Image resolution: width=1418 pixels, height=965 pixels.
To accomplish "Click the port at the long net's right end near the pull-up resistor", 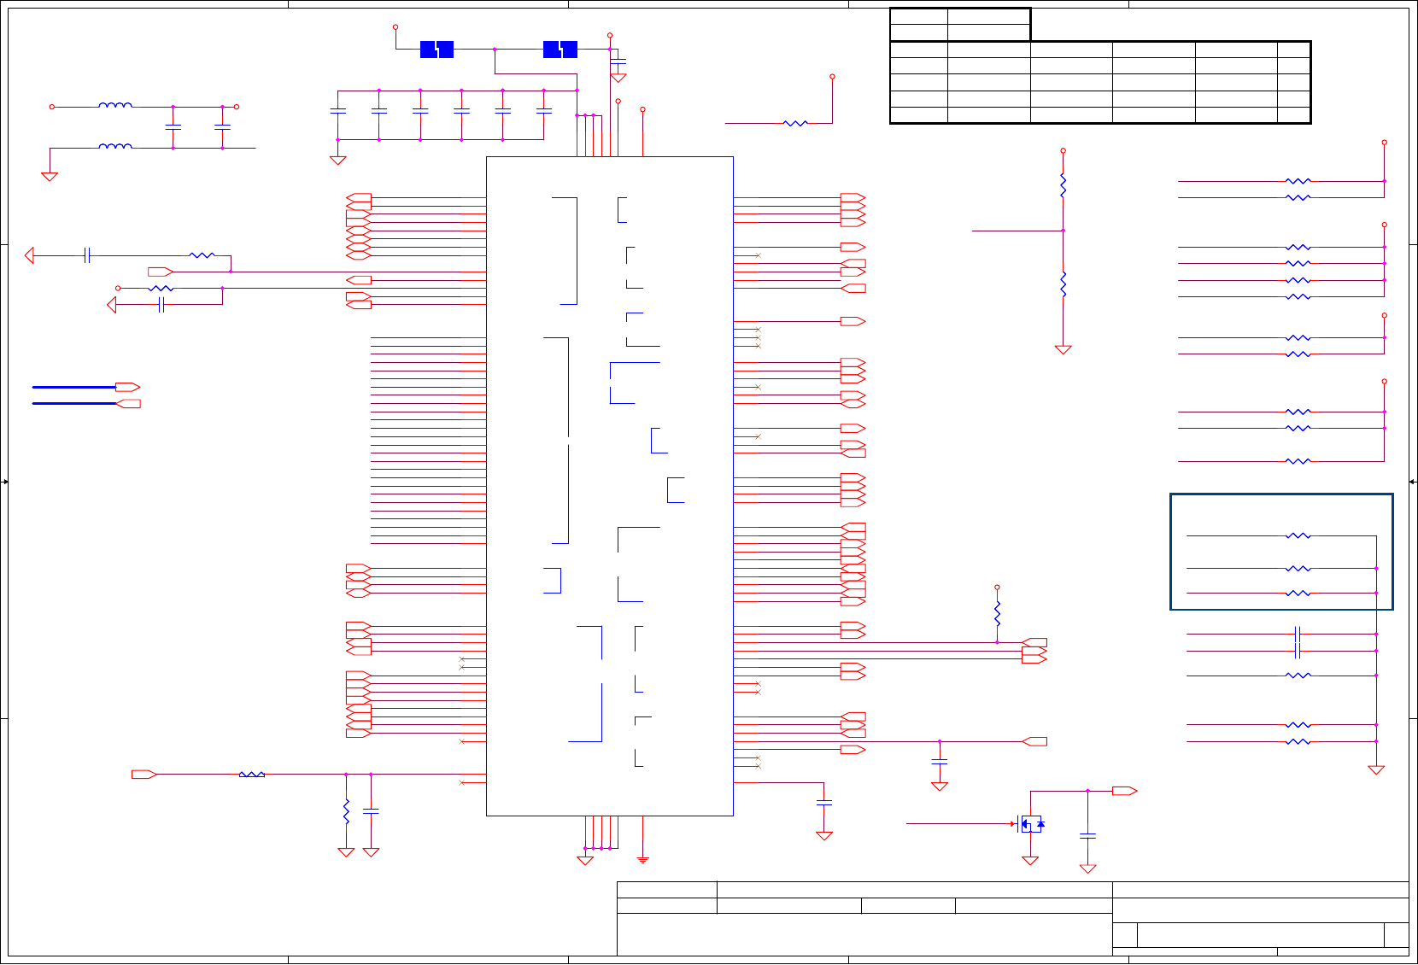I will pos(1034,642).
